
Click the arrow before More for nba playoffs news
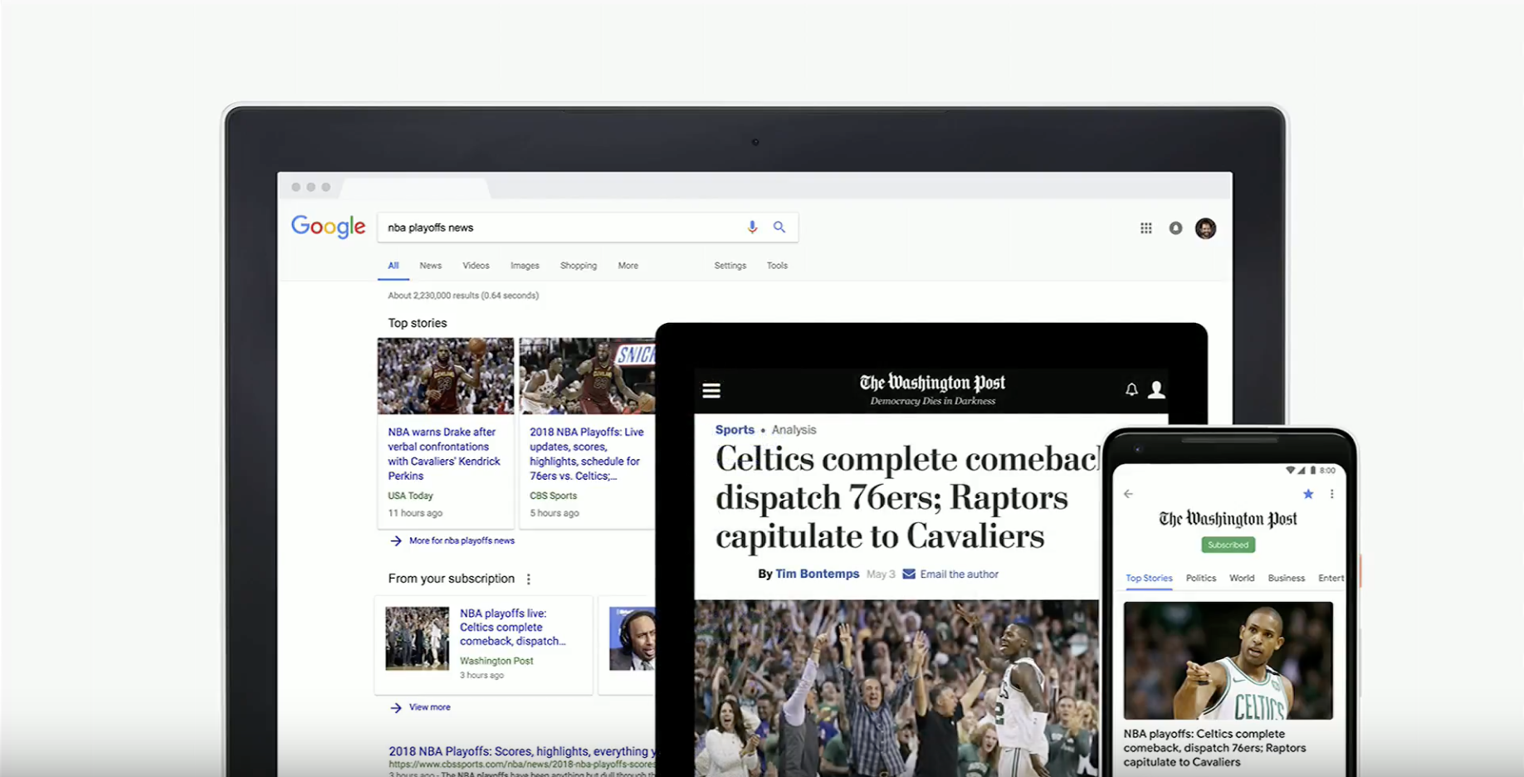click(396, 540)
